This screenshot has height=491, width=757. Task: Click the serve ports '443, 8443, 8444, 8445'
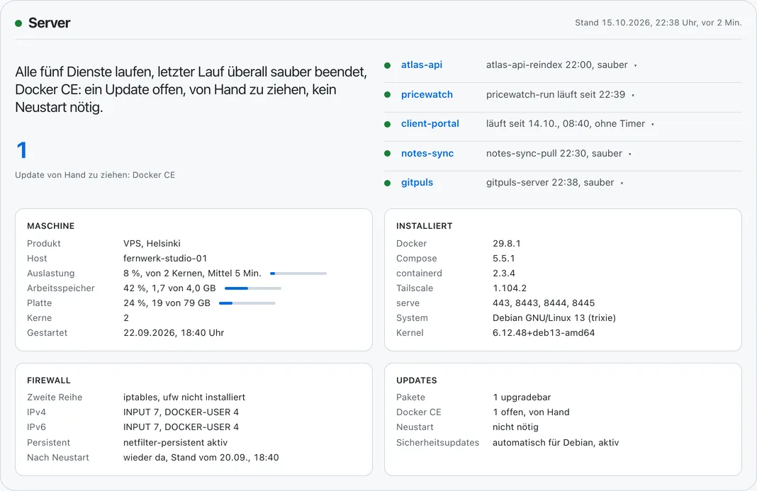[544, 303]
